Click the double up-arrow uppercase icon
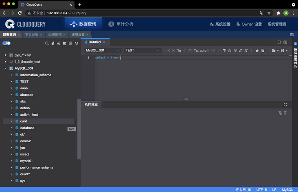The height and width of the screenshot is (192, 298). [x=230, y=51]
